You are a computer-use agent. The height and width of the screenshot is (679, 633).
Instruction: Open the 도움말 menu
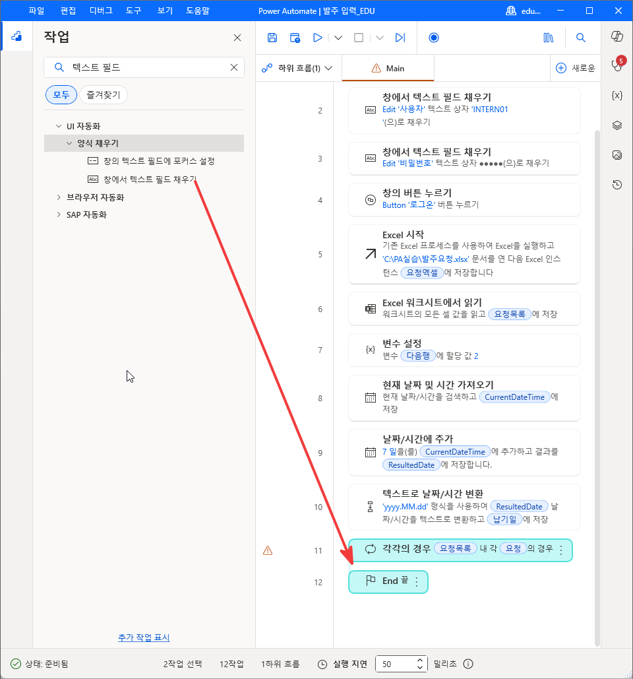198,11
